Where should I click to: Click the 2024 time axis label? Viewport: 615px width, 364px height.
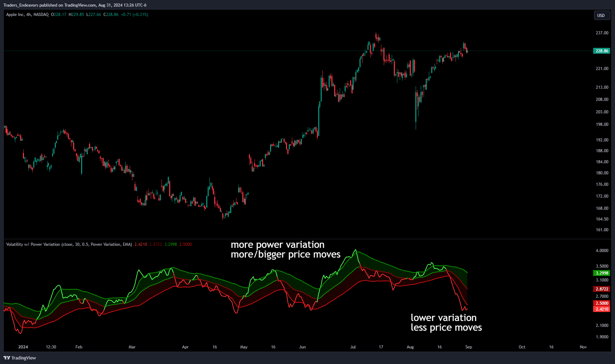click(x=23, y=347)
